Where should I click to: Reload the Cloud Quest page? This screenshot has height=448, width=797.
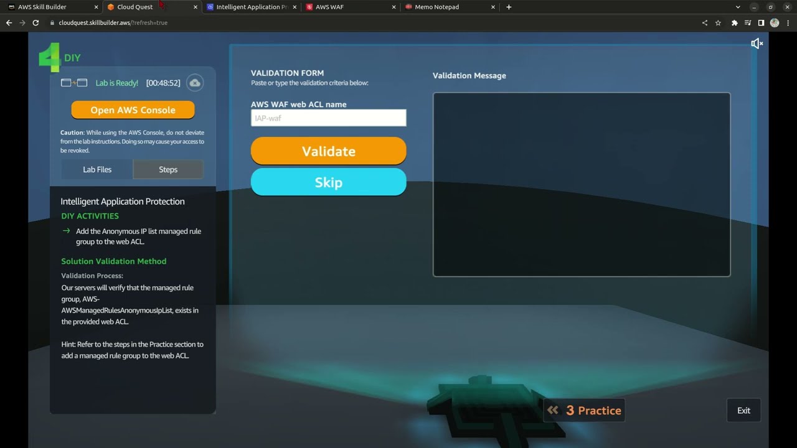point(35,22)
